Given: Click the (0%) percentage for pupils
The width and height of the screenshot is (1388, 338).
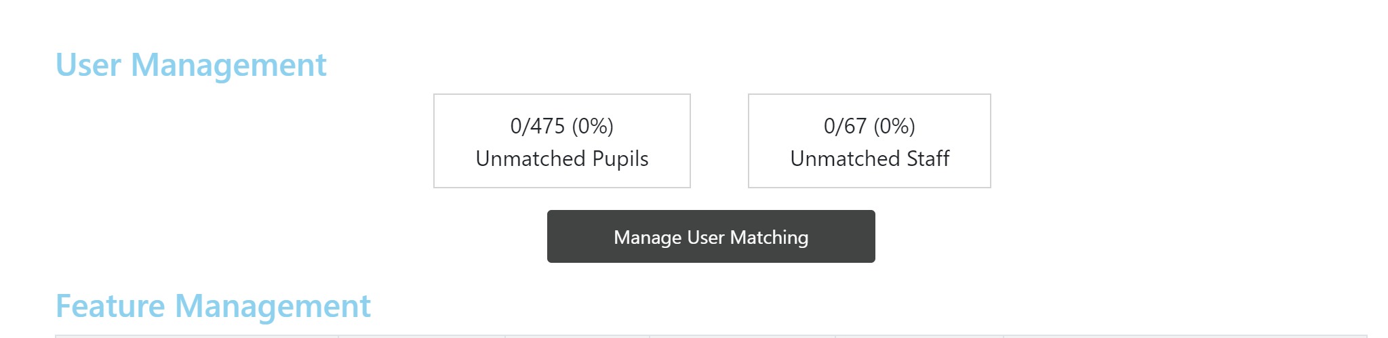Looking at the screenshot, I should [593, 126].
